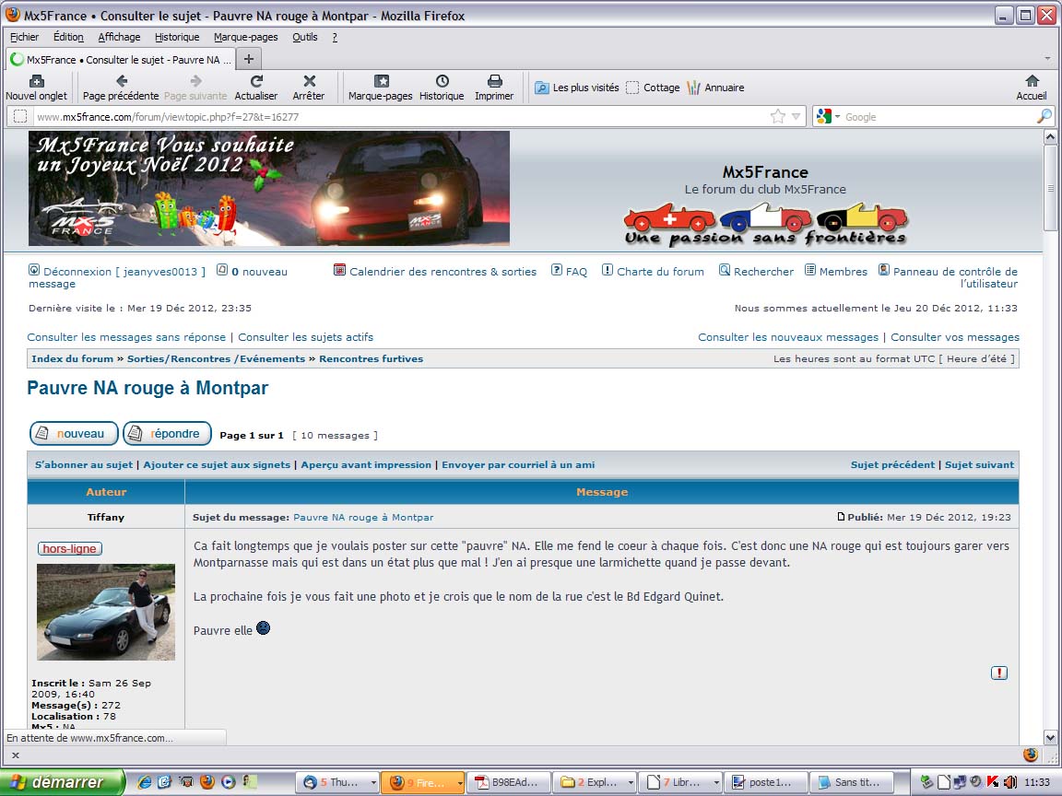This screenshot has width=1062, height=796.
Task: Open a new tab with Nouvel onglet
Action: [37, 88]
